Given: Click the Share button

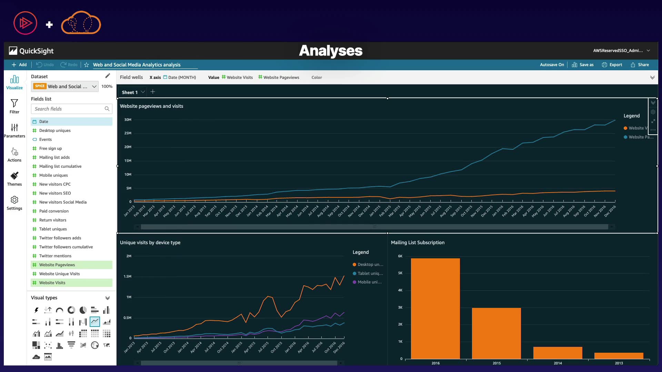Looking at the screenshot, I should [640, 65].
